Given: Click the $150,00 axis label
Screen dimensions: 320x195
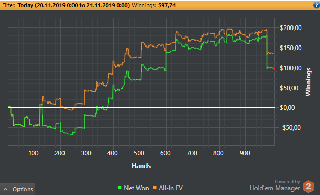Looking at the screenshot, I should pos(290,48).
